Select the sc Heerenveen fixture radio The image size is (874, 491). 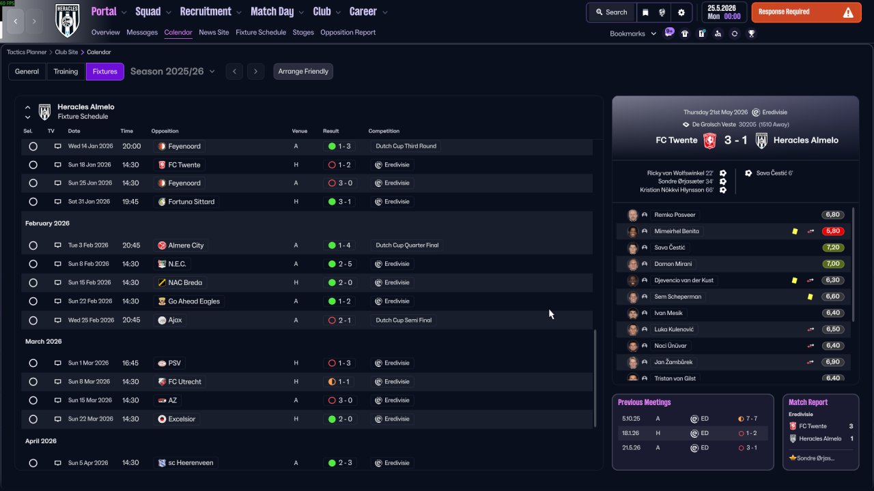pyautogui.click(x=33, y=463)
